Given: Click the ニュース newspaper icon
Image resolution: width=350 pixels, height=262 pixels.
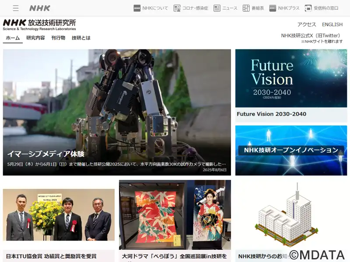Looking at the screenshot, I should [217, 8].
